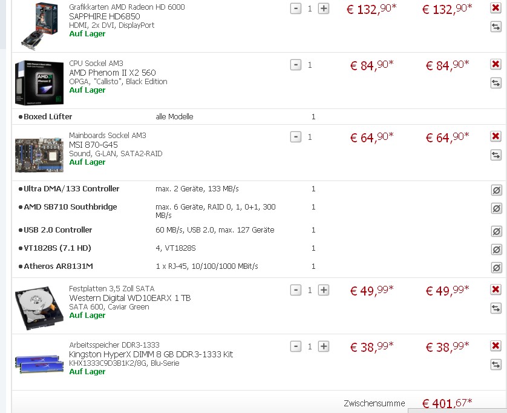507x413 pixels.
Task: Click the Ultra DMA/133 Controller disable icon
Action: [496, 190]
